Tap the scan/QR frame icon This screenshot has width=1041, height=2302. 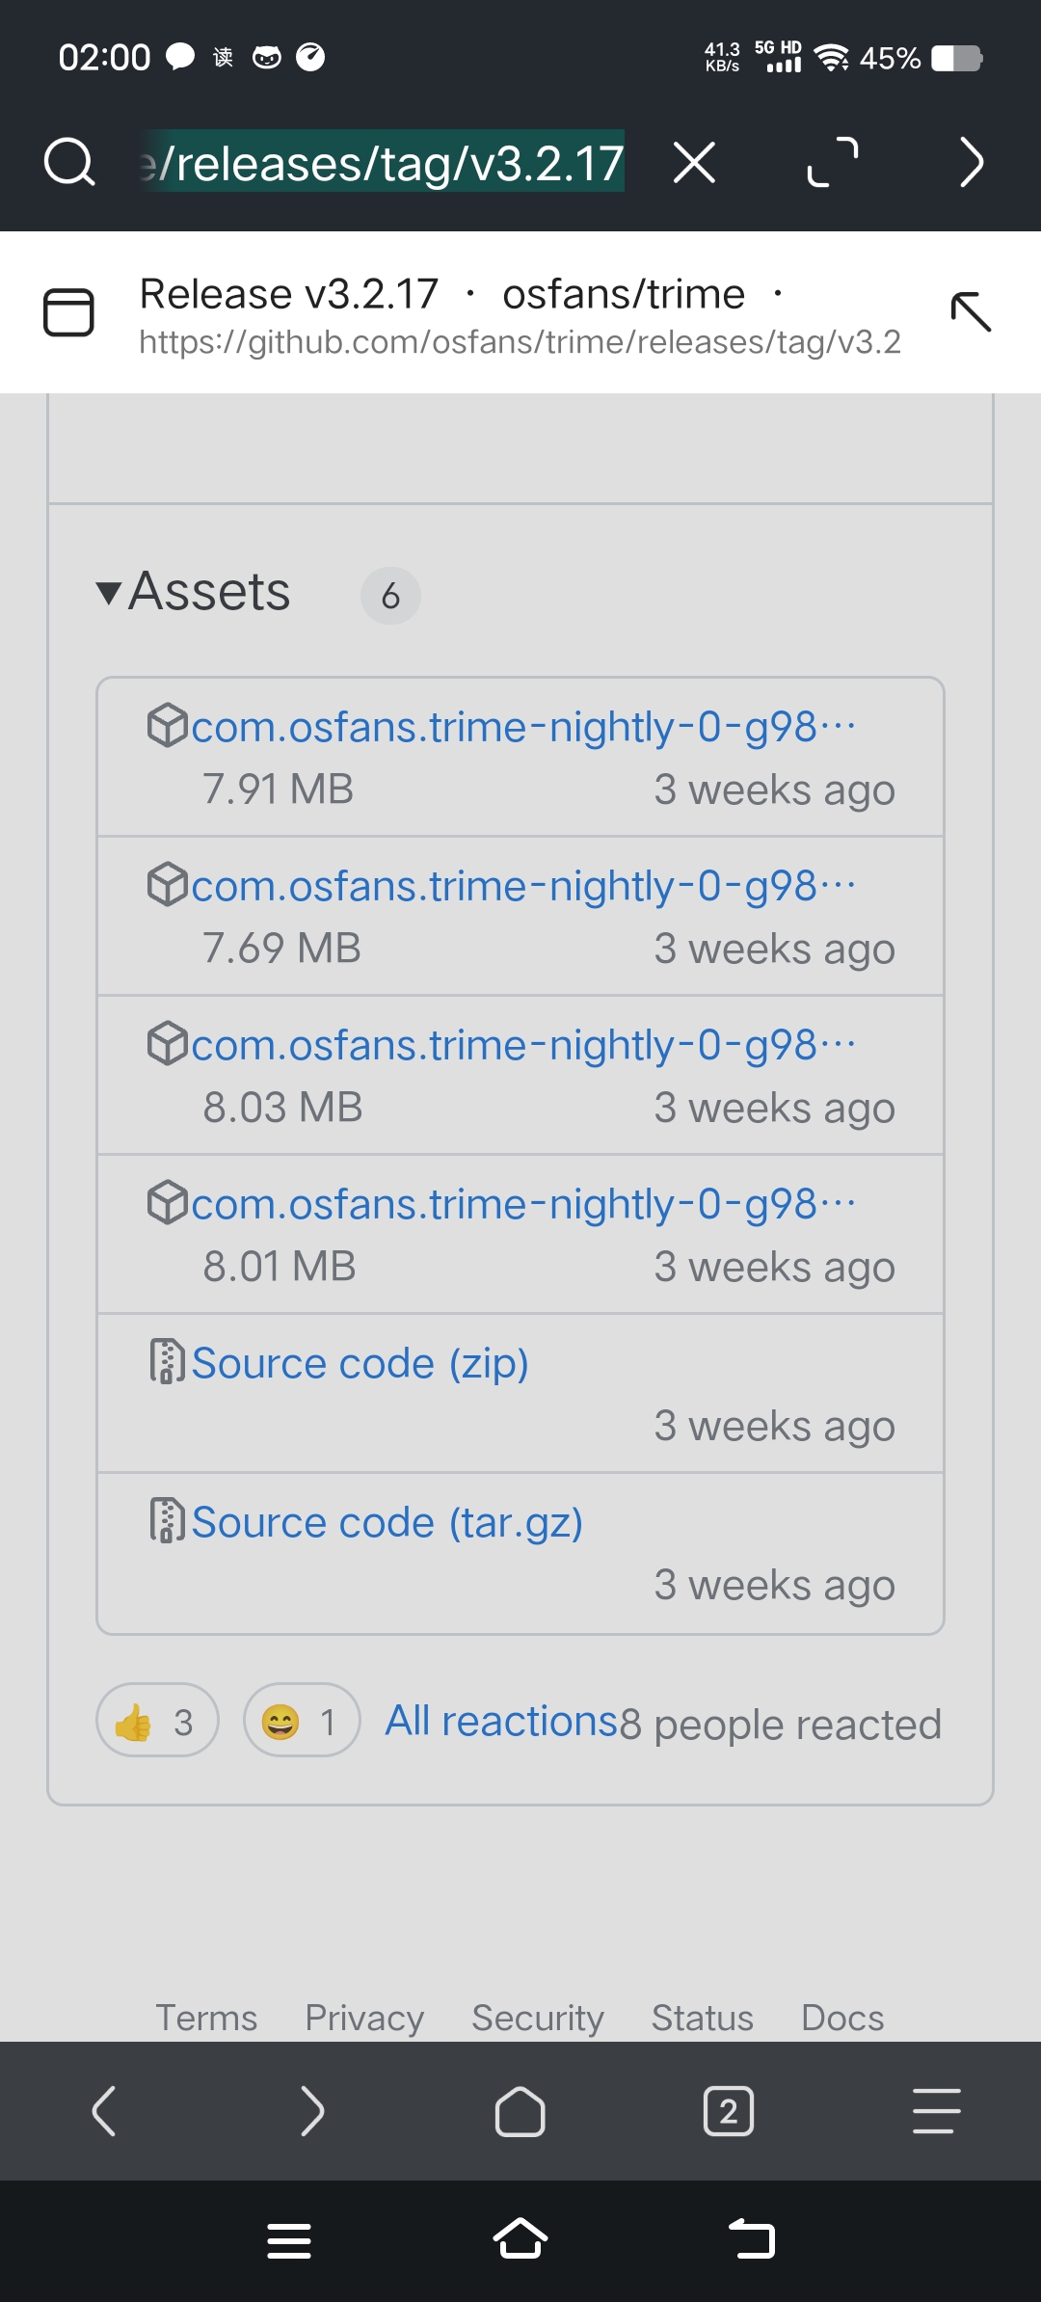pos(833,162)
